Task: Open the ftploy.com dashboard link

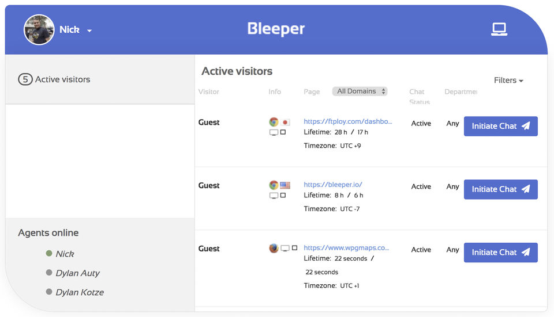Action: click(x=348, y=121)
